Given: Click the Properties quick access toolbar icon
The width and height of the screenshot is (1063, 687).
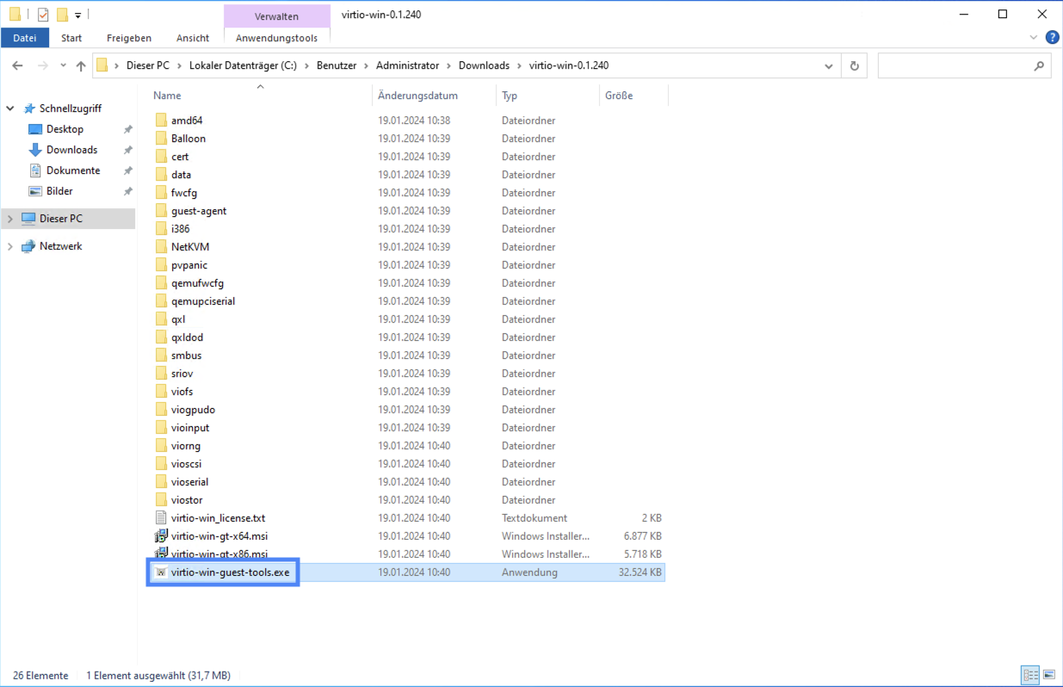Looking at the screenshot, I should pyautogui.click(x=43, y=15).
